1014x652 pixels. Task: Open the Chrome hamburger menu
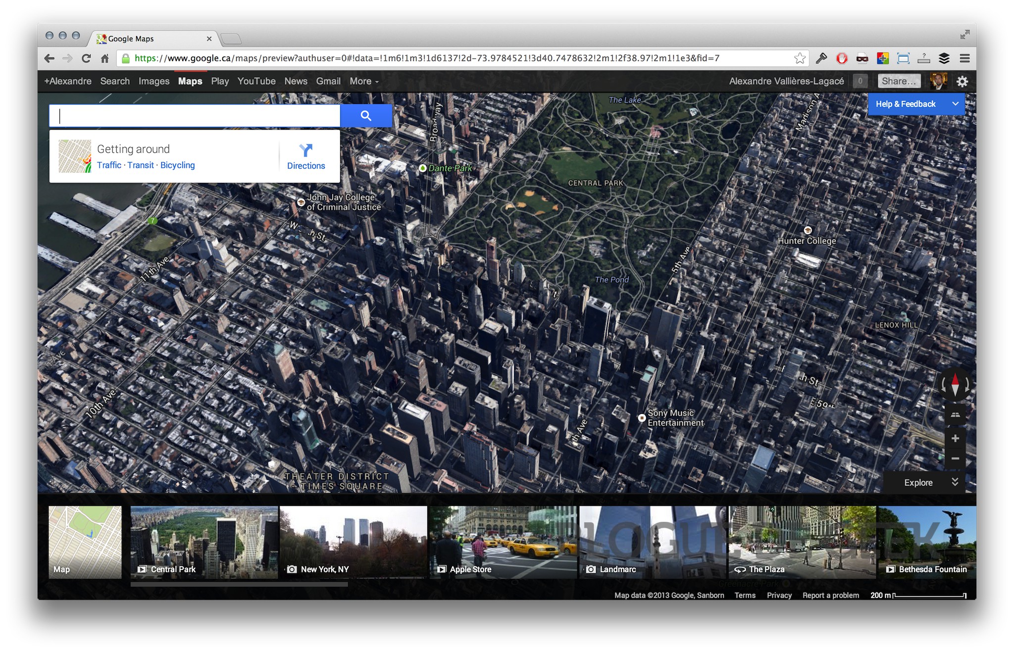coord(964,58)
